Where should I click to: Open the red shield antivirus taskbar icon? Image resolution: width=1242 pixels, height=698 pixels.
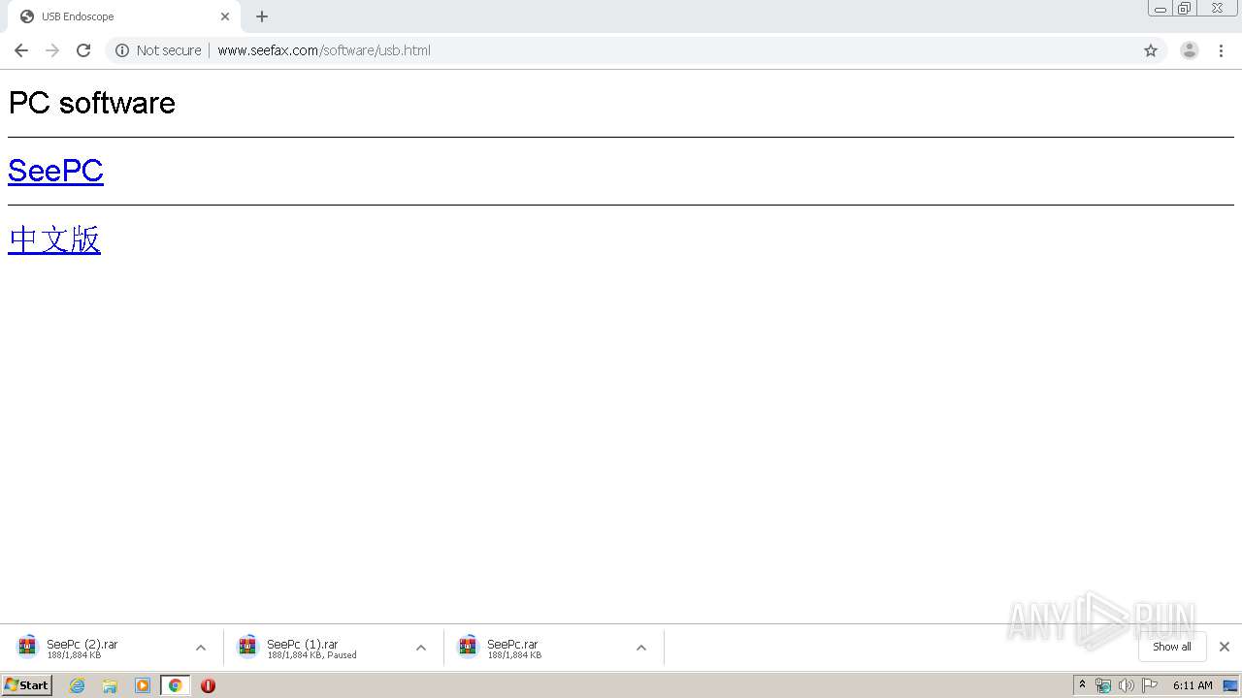208,685
